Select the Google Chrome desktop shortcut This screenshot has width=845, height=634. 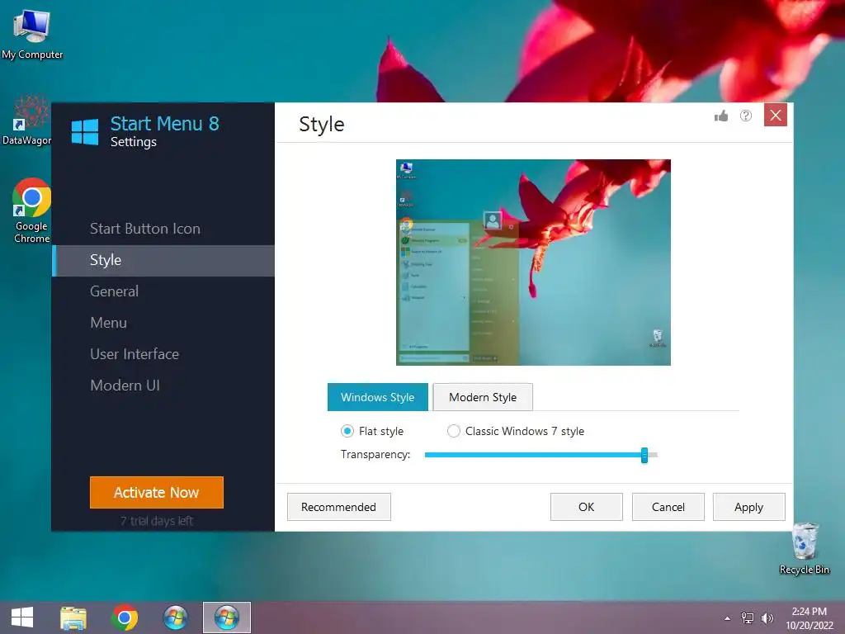[x=32, y=211]
